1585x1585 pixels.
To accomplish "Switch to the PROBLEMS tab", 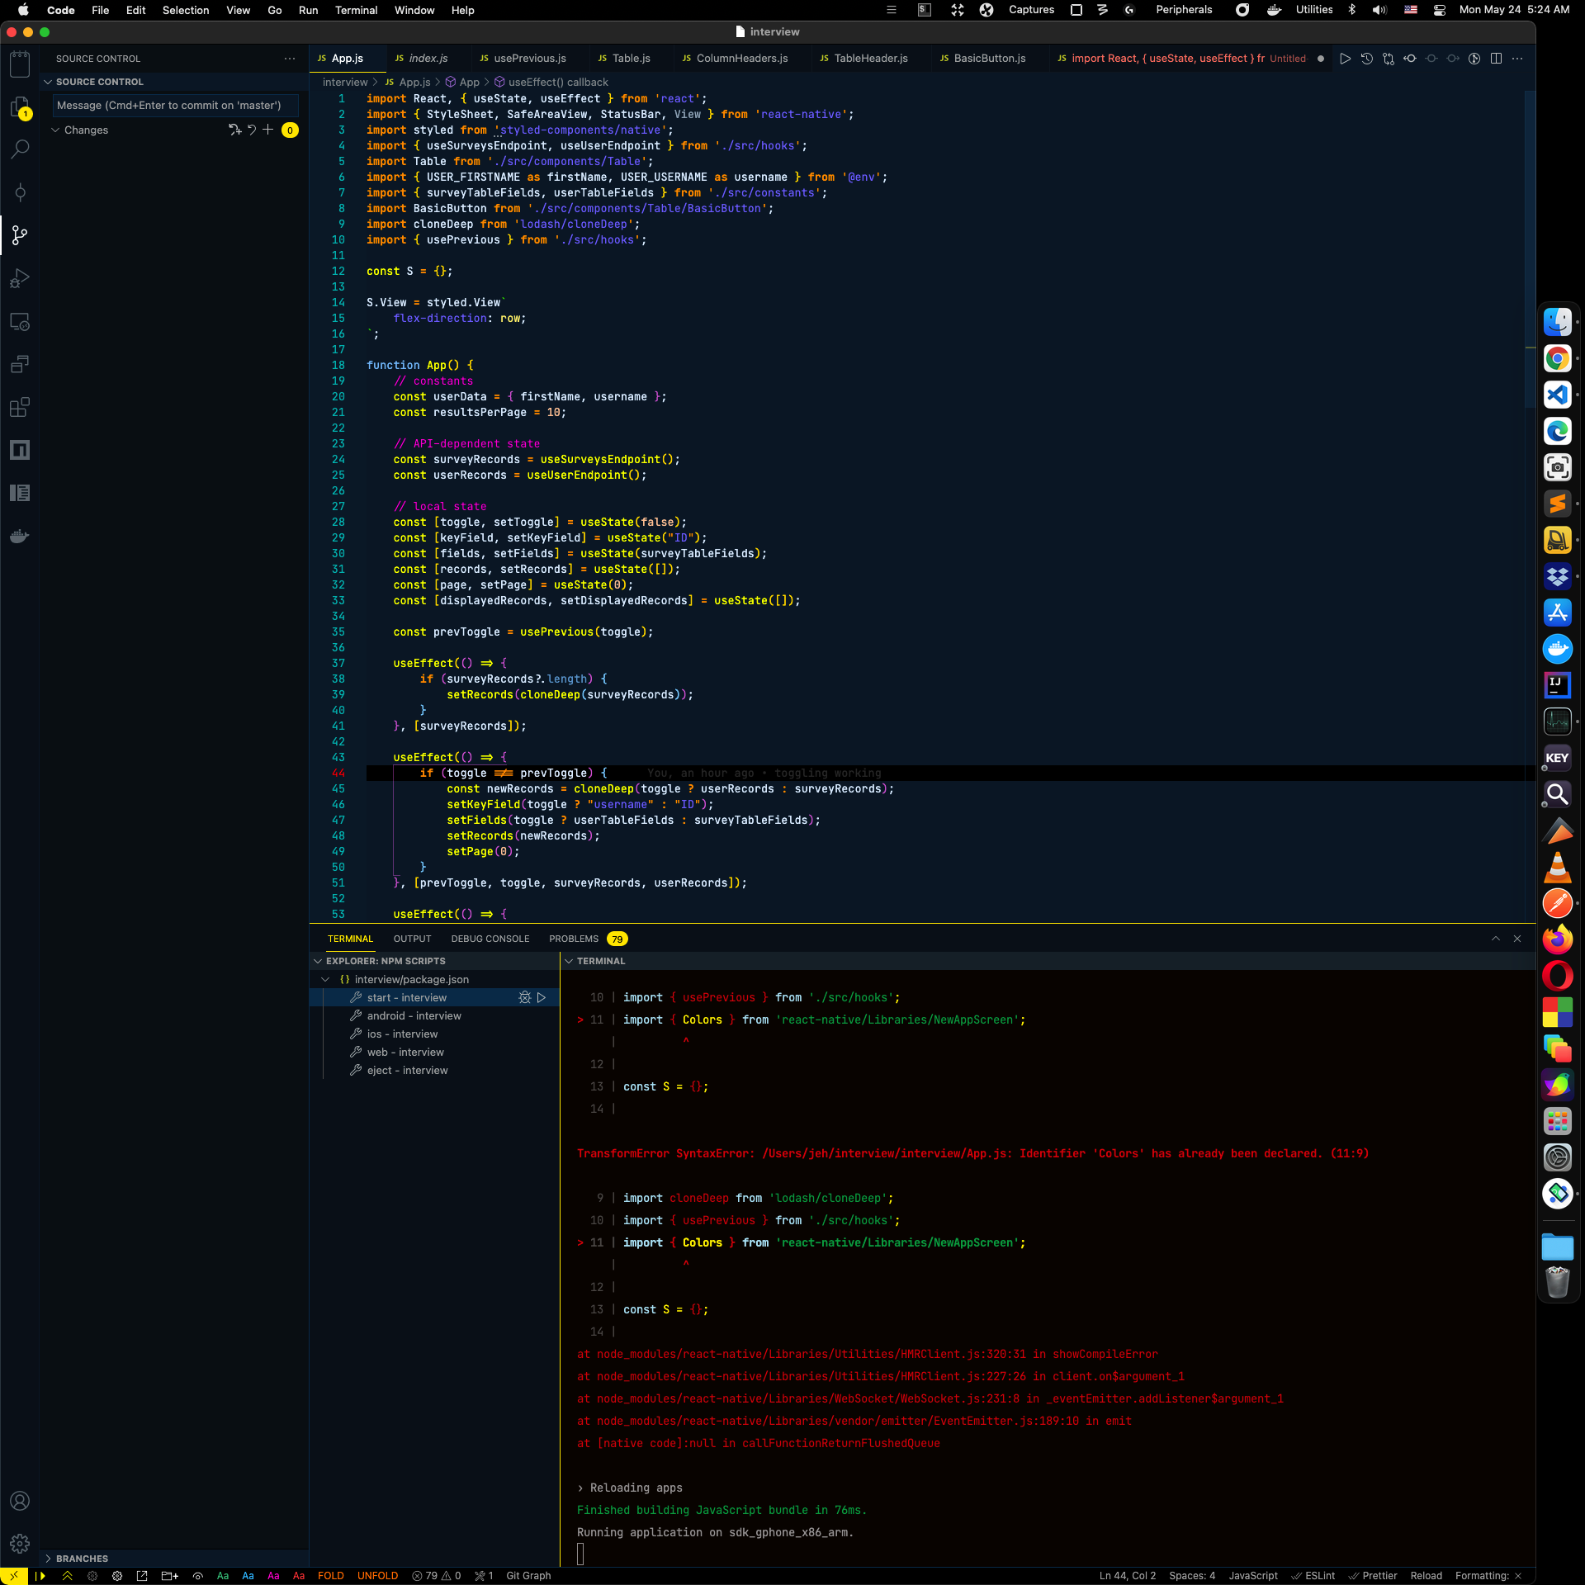I will 574,939.
